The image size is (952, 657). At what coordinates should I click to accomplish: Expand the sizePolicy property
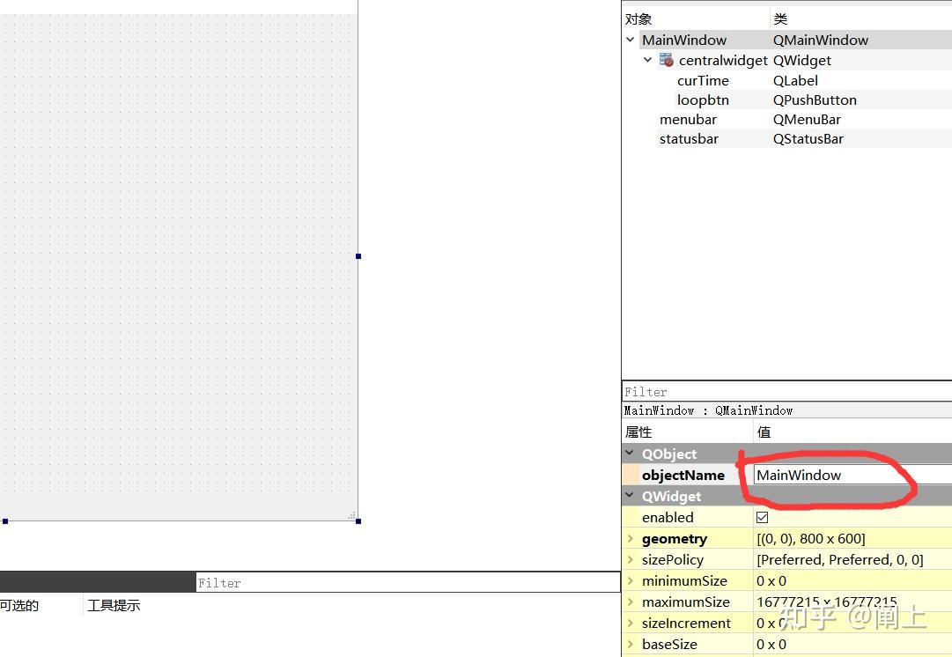631,559
